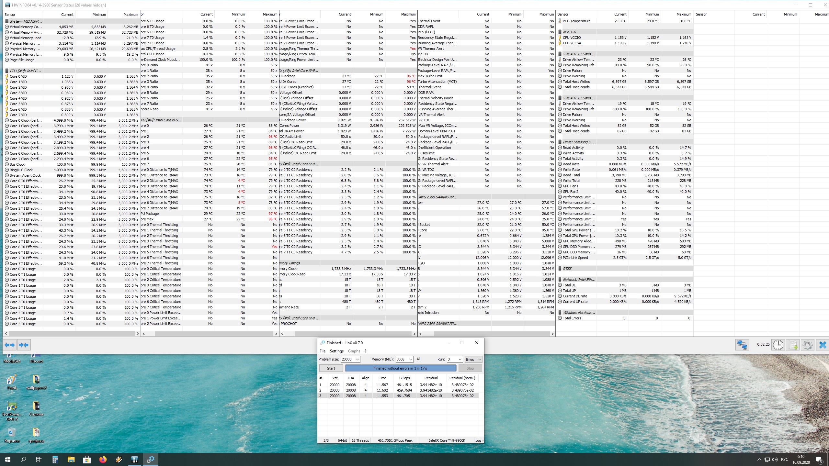The image size is (829, 466).
Task: Click the start logging sheet icon
Action: (793, 345)
